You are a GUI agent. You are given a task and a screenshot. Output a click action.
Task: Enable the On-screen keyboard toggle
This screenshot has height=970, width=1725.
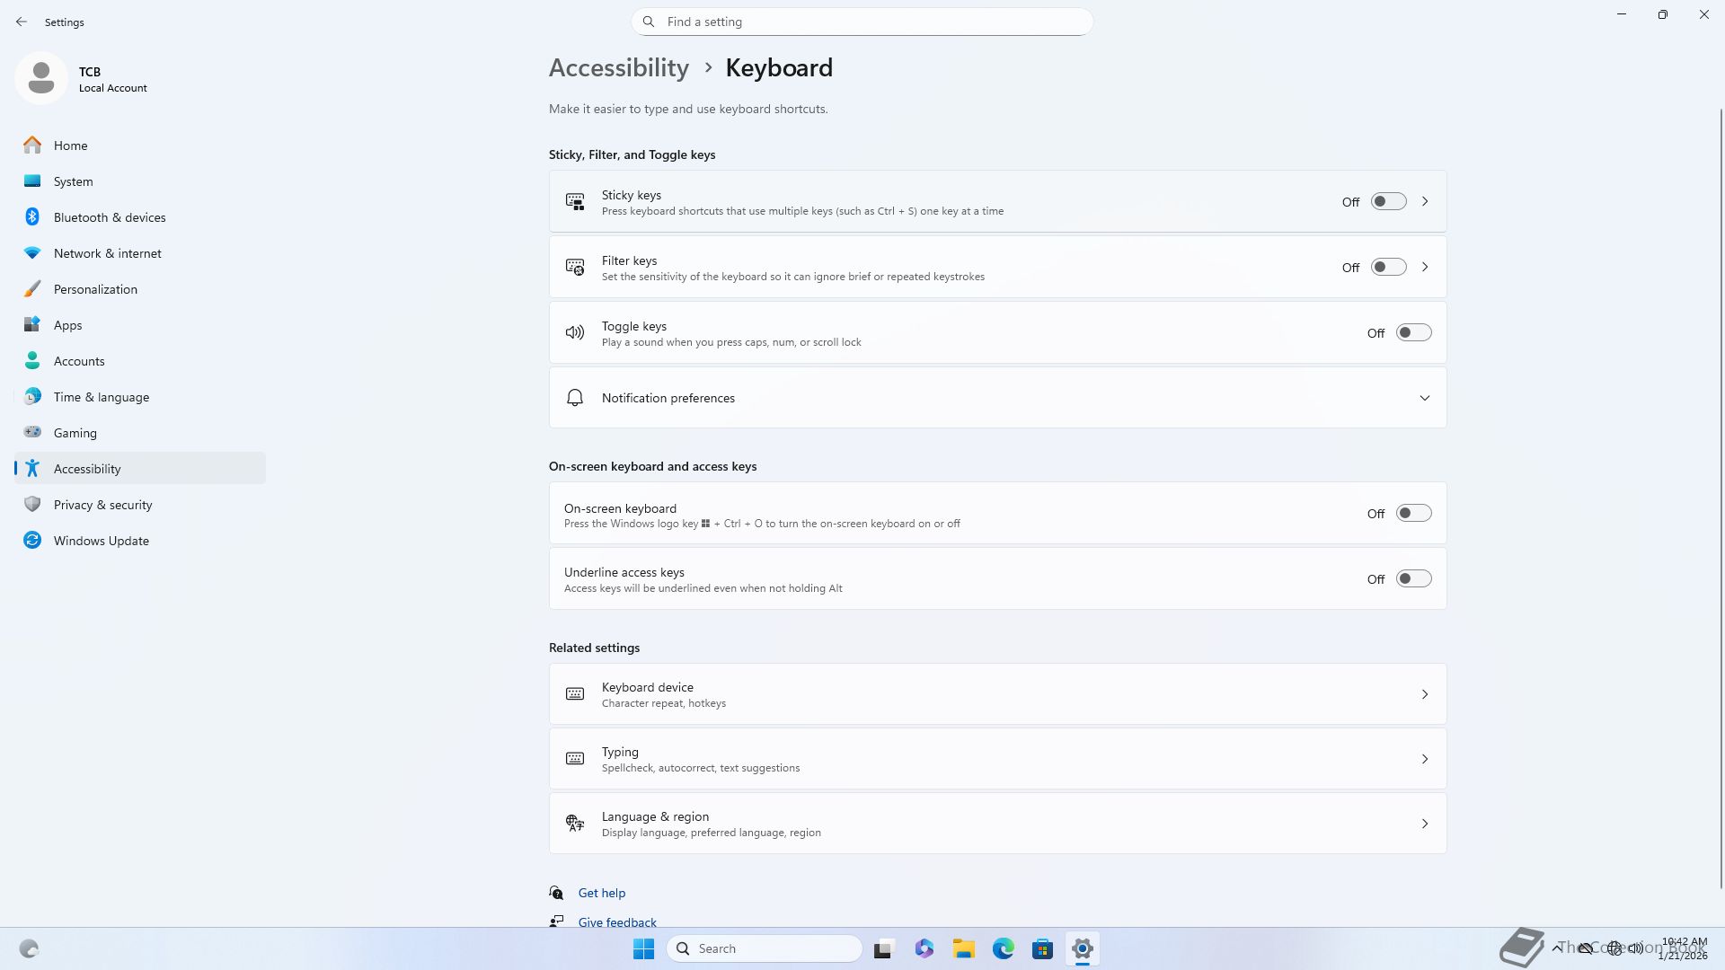(1413, 514)
